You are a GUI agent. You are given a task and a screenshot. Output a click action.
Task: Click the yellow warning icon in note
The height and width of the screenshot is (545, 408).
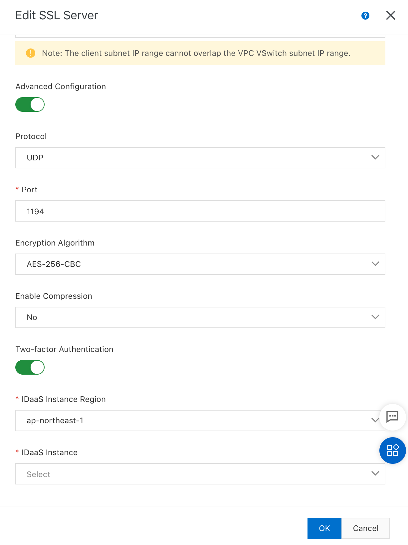31,53
